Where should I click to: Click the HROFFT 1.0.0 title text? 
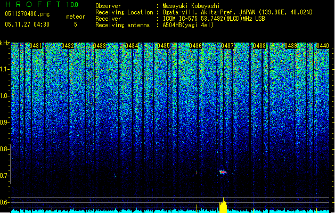[42, 4]
